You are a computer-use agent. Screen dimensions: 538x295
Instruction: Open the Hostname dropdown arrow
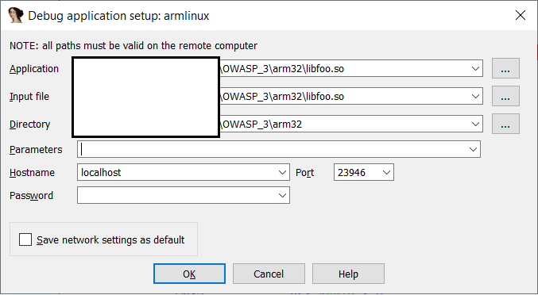pyautogui.click(x=282, y=172)
